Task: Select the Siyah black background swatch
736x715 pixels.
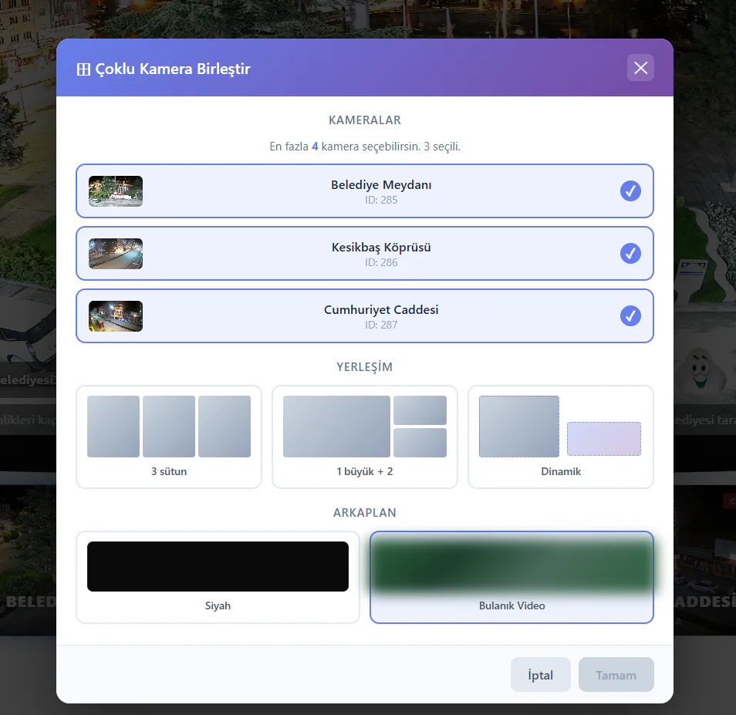Action: (x=218, y=566)
